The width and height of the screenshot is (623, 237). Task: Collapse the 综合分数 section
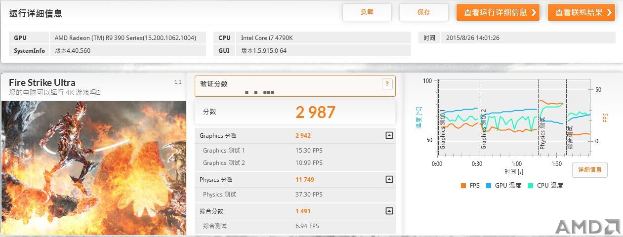tap(389, 211)
